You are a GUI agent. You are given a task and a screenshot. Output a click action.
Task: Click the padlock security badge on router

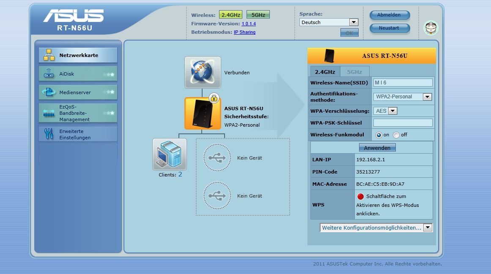[214, 98]
